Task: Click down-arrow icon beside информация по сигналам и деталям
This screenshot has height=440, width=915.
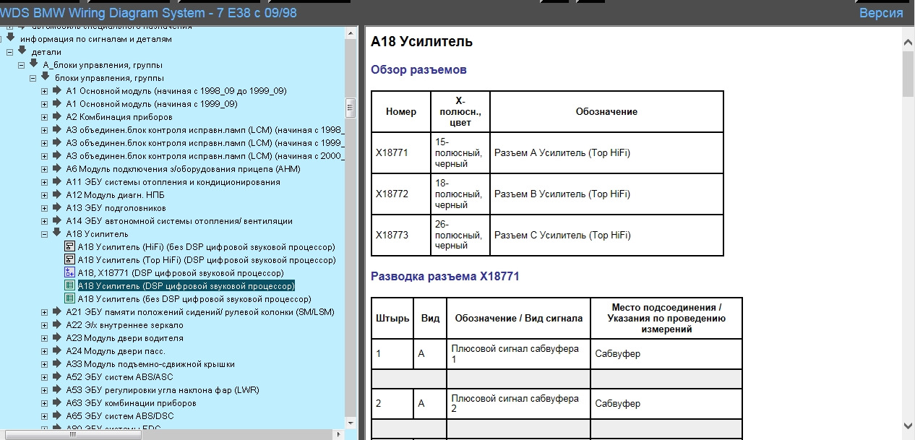Action: pos(10,38)
